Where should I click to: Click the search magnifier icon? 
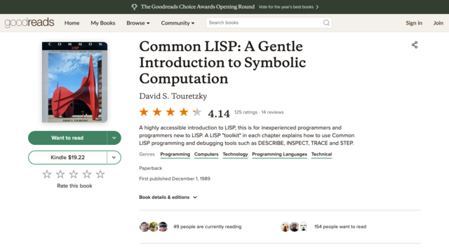click(326, 23)
